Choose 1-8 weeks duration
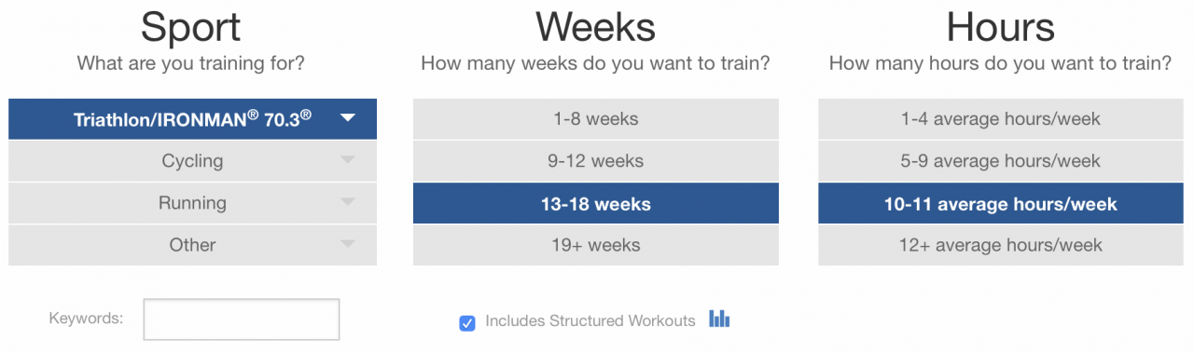 596,119
